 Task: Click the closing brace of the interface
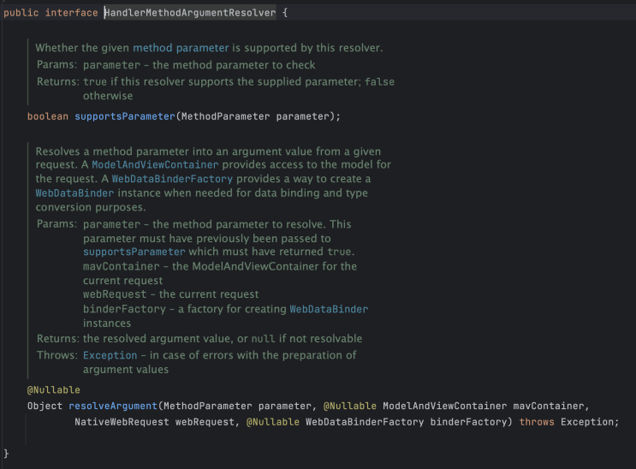click(6, 454)
